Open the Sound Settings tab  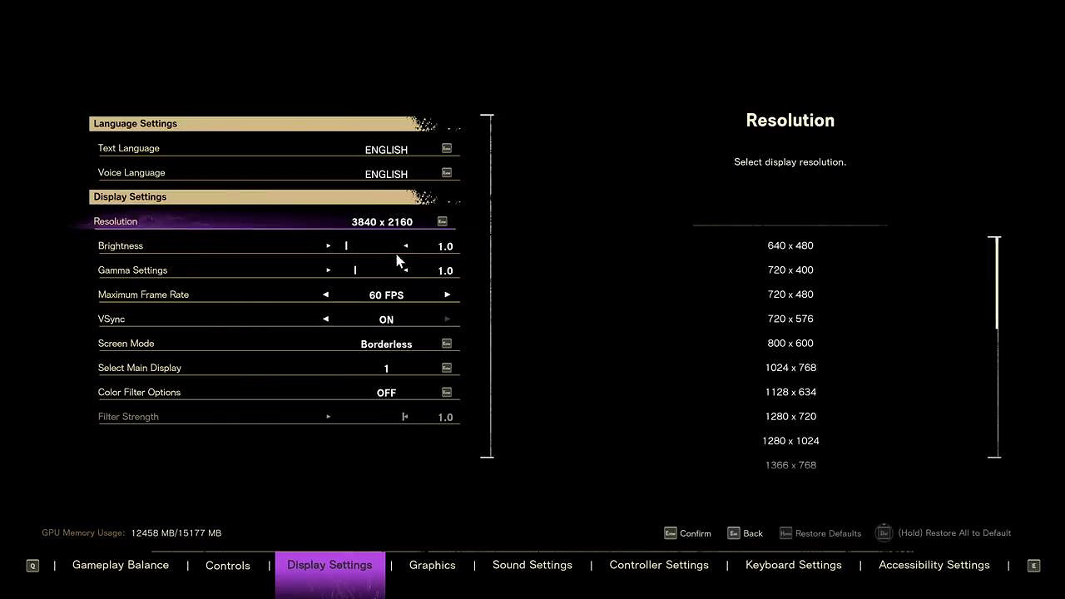coord(532,565)
